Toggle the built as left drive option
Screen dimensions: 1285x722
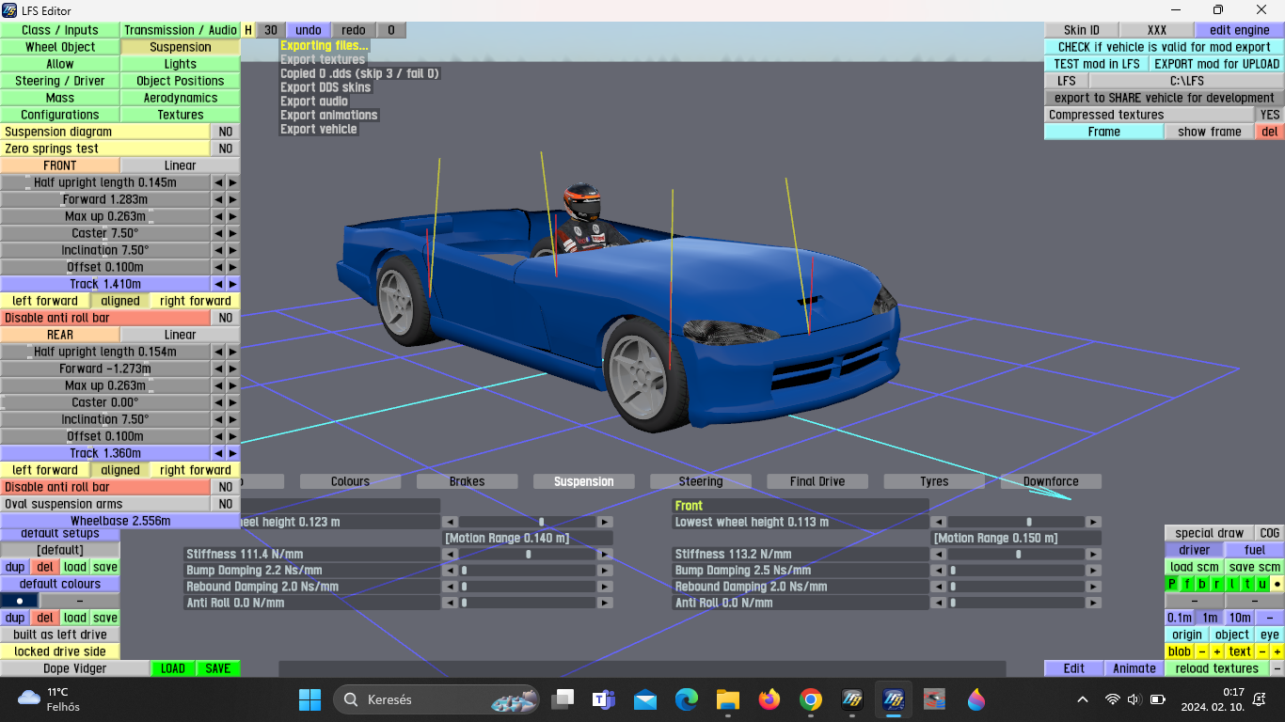(60, 635)
